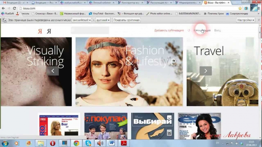The width and height of the screenshot is (262, 147).
Task: Click the 'Регистрация' link
Action: tap(202, 30)
